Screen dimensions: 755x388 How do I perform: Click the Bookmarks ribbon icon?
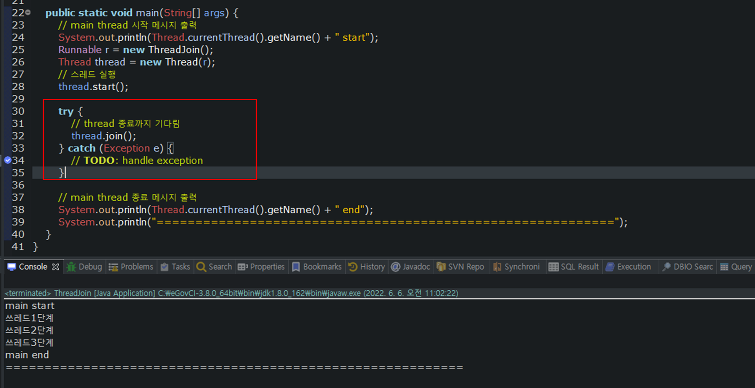[x=296, y=267]
